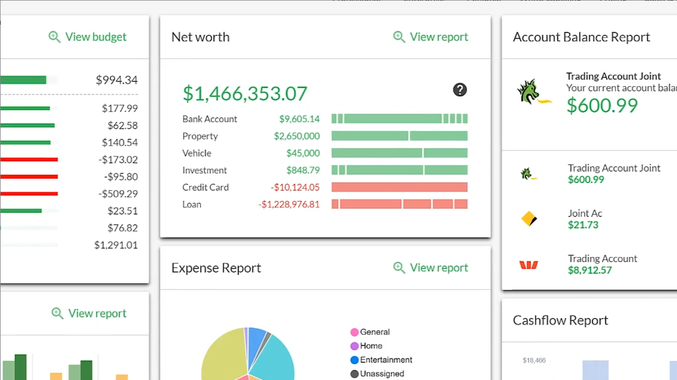Open View report link above bar chart
The height and width of the screenshot is (380, 677).
[98, 313]
